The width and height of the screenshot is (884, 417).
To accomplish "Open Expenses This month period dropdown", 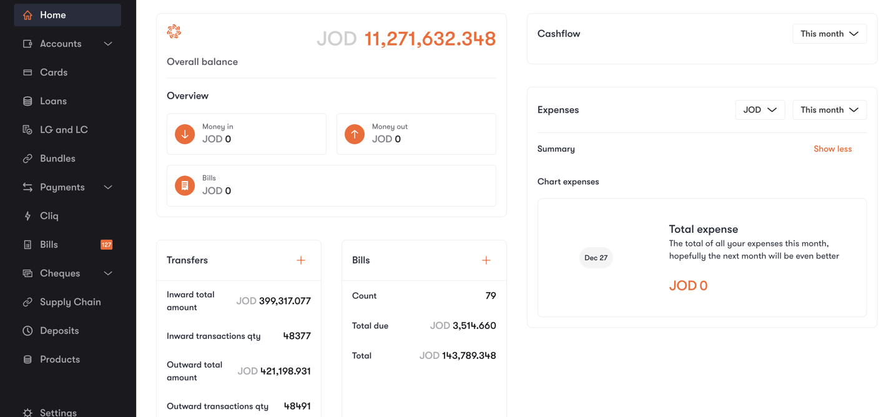I will (x=829, y=110).
